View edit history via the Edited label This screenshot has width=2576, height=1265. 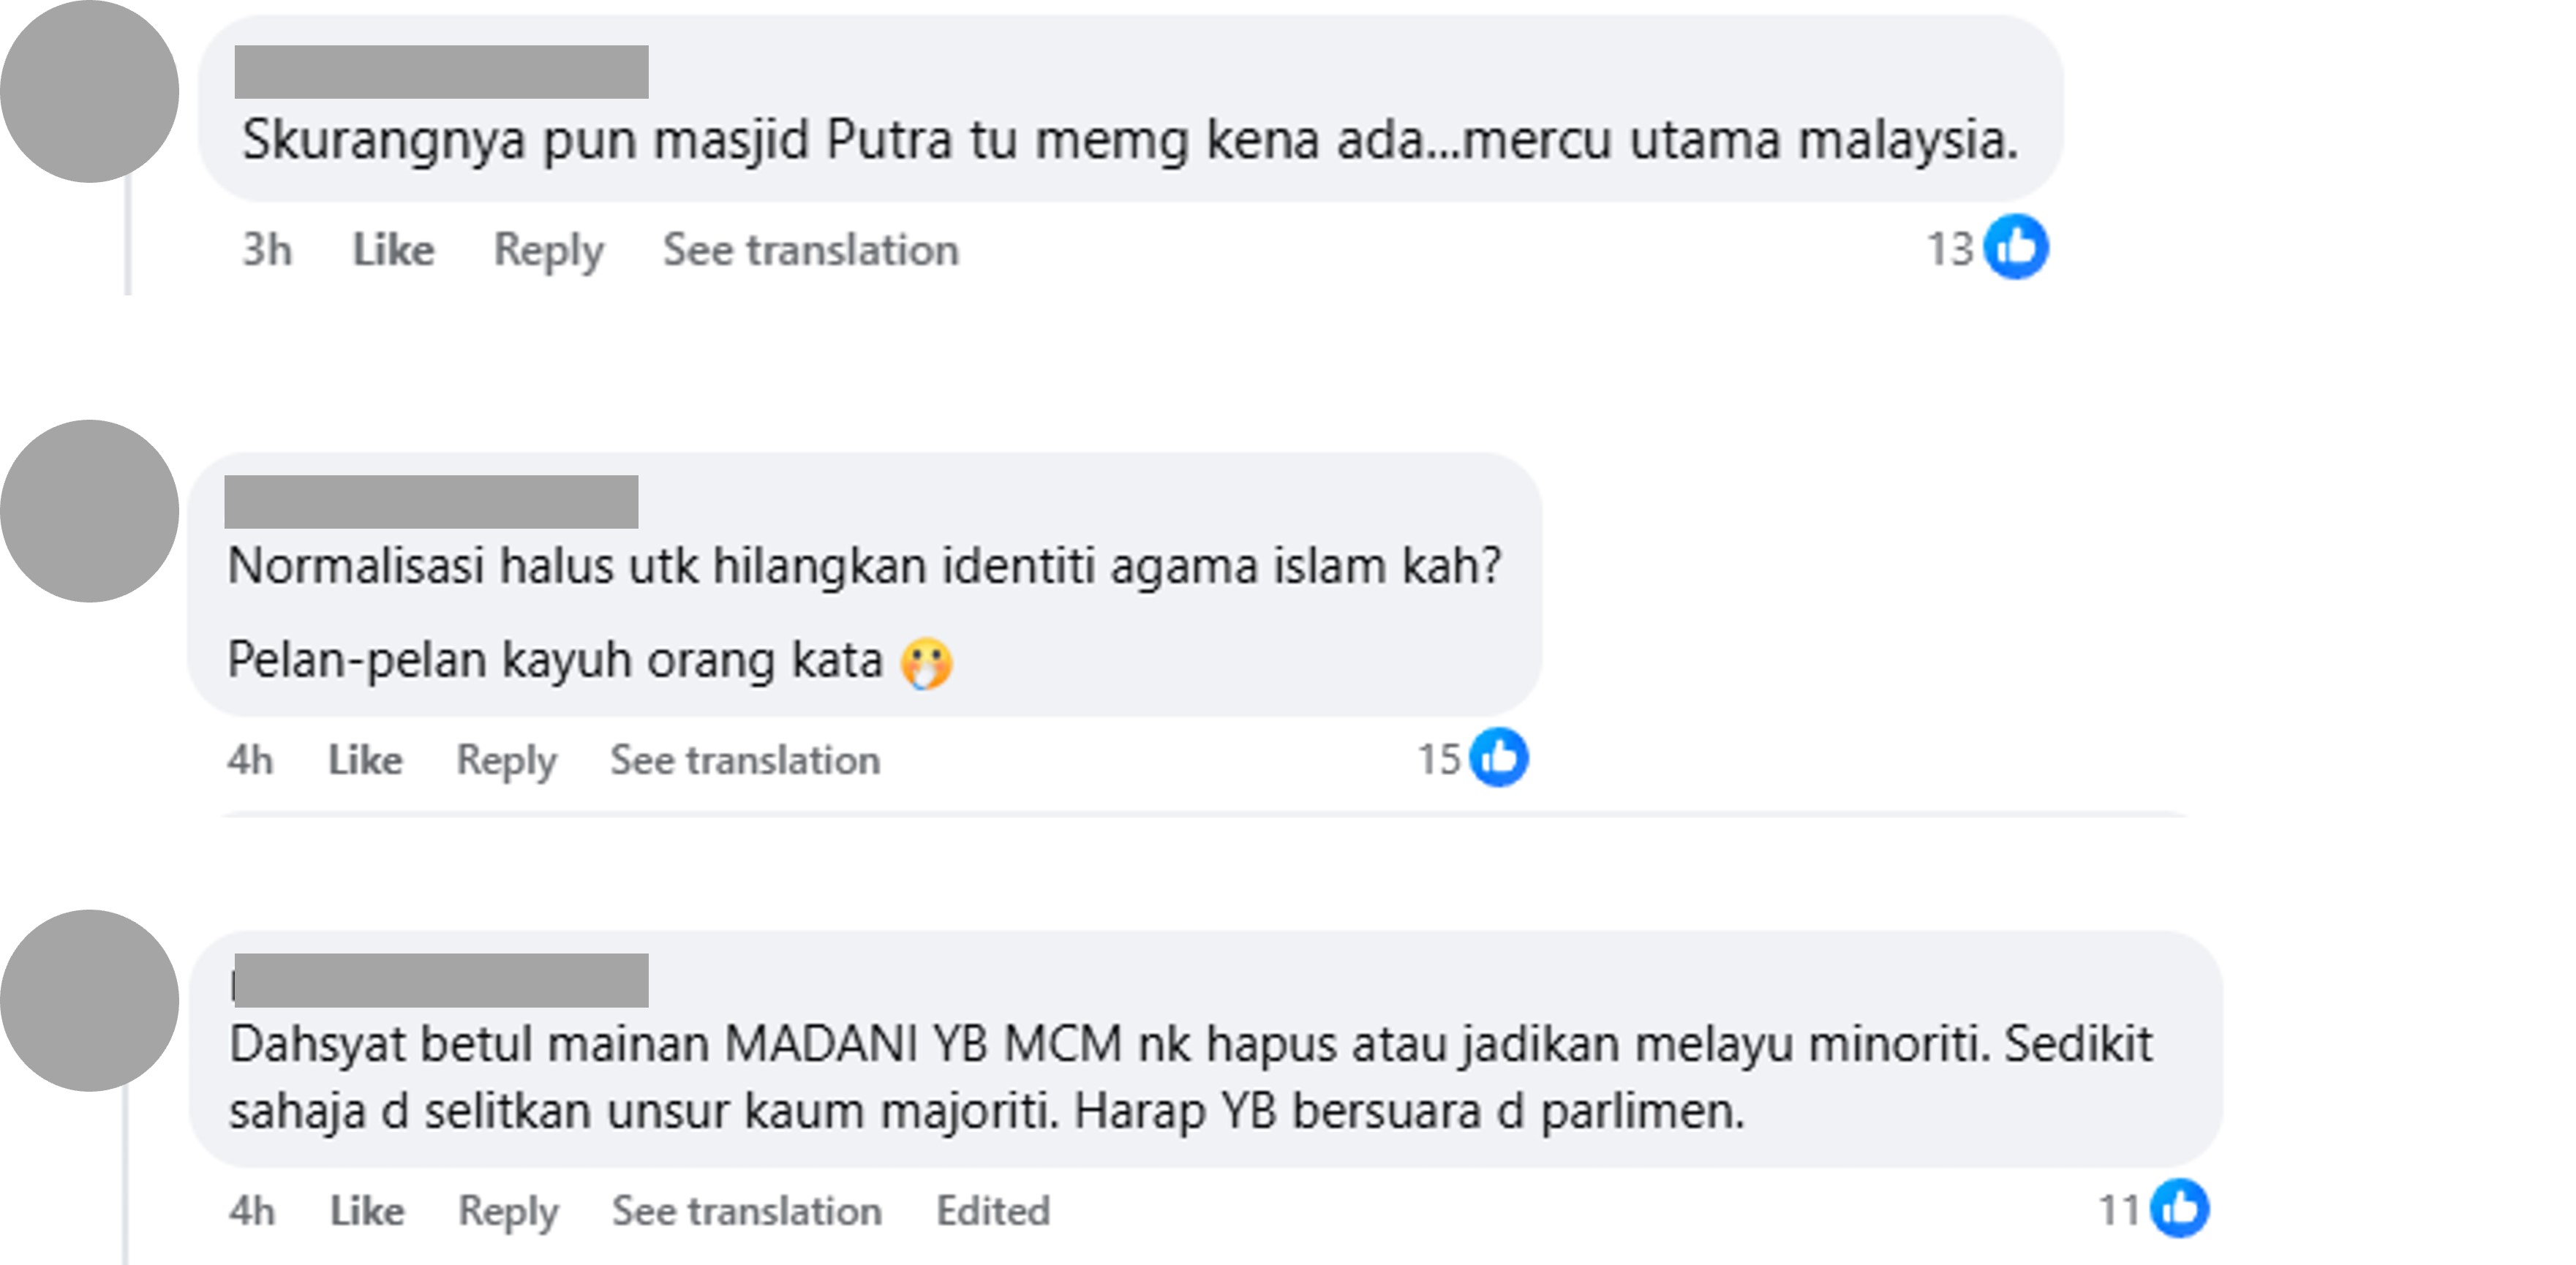(993, 1211)
